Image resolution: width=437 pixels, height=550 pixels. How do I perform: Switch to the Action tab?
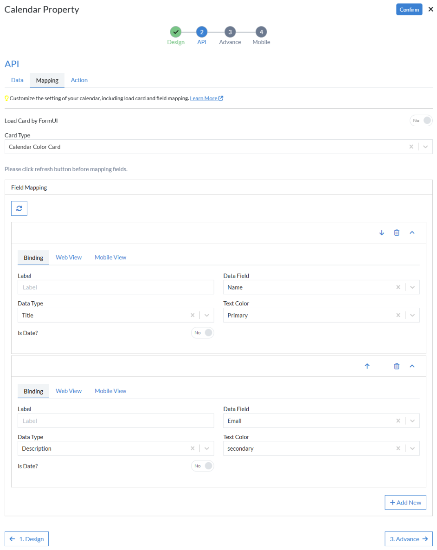pyautogui.click(x=79, y=80)
